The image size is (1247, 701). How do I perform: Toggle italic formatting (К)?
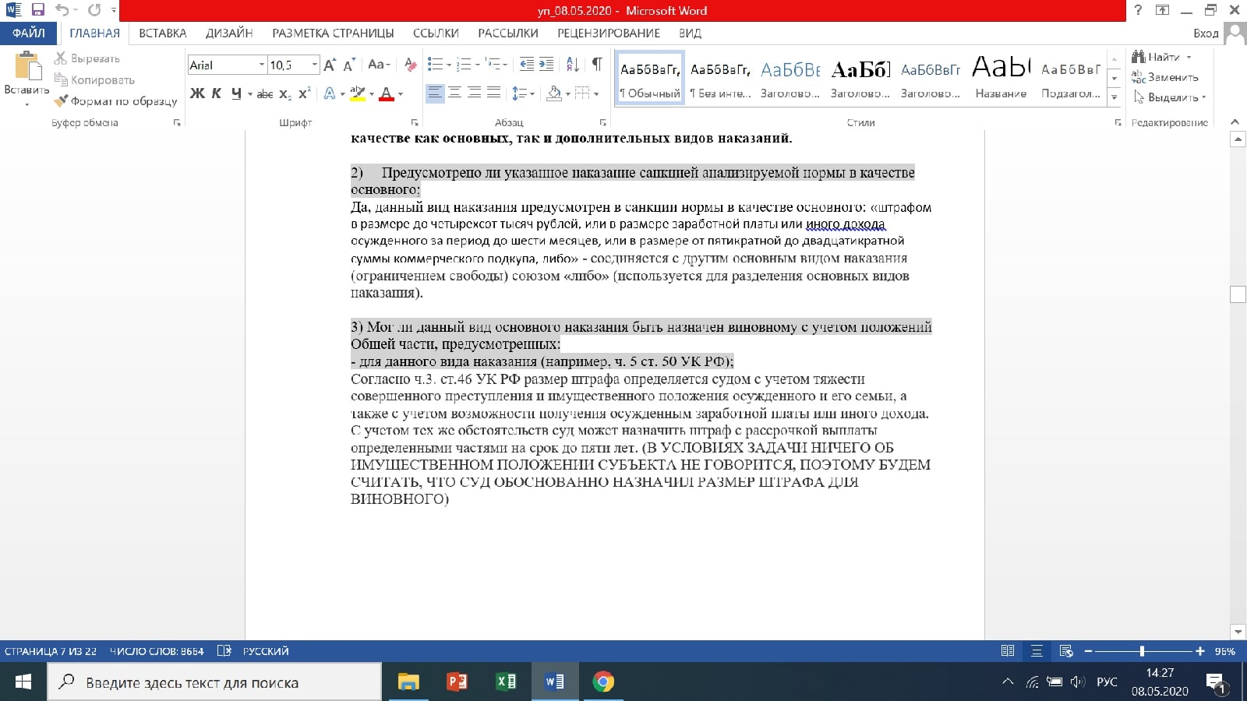point(217,93)
